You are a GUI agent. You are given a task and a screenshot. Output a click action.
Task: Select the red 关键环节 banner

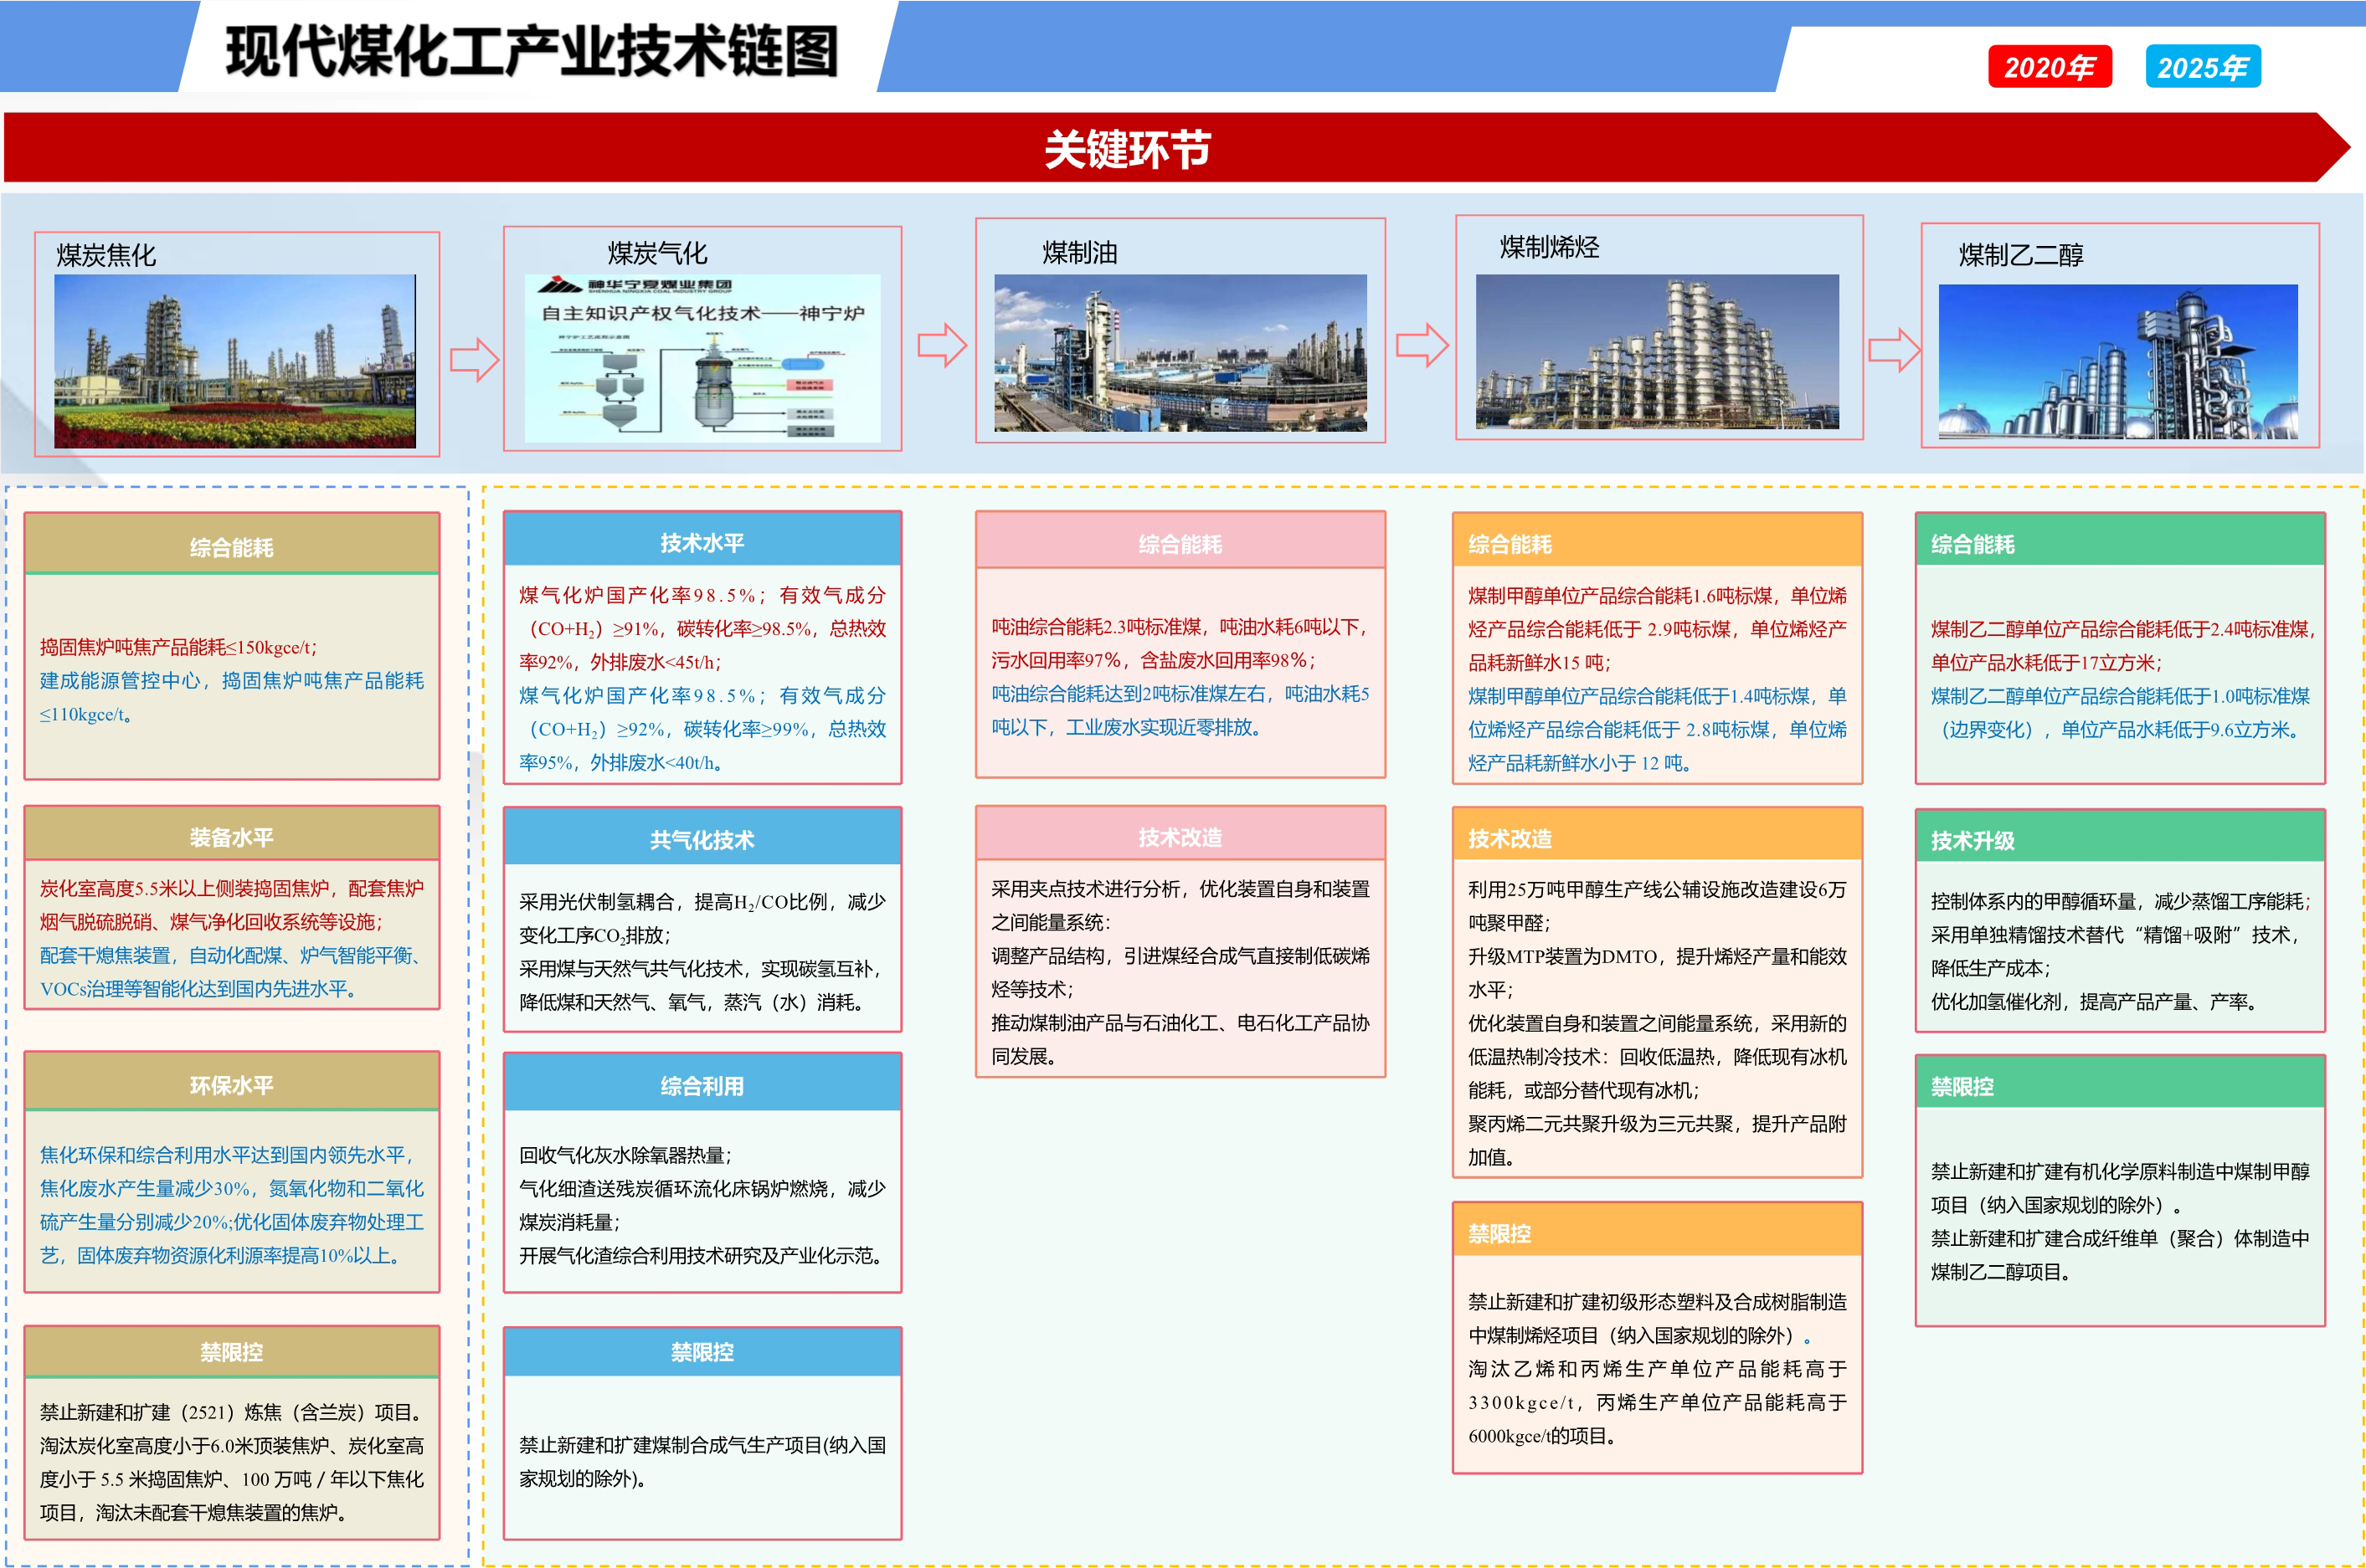pos(1175,148)
